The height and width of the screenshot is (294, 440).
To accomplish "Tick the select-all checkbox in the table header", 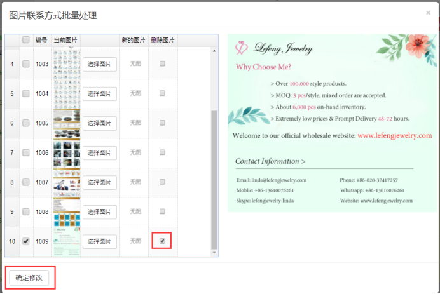I will tap(26, 40).
